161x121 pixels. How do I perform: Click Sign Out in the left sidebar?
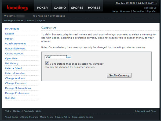click(x=10, y=98)
